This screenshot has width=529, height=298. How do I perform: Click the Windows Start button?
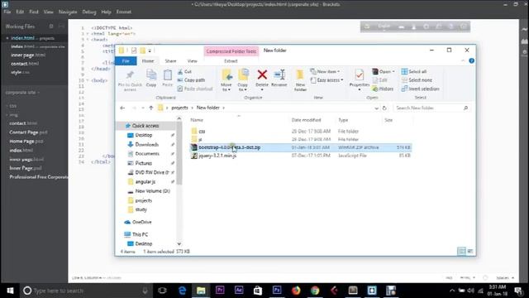tap(10, 291)
